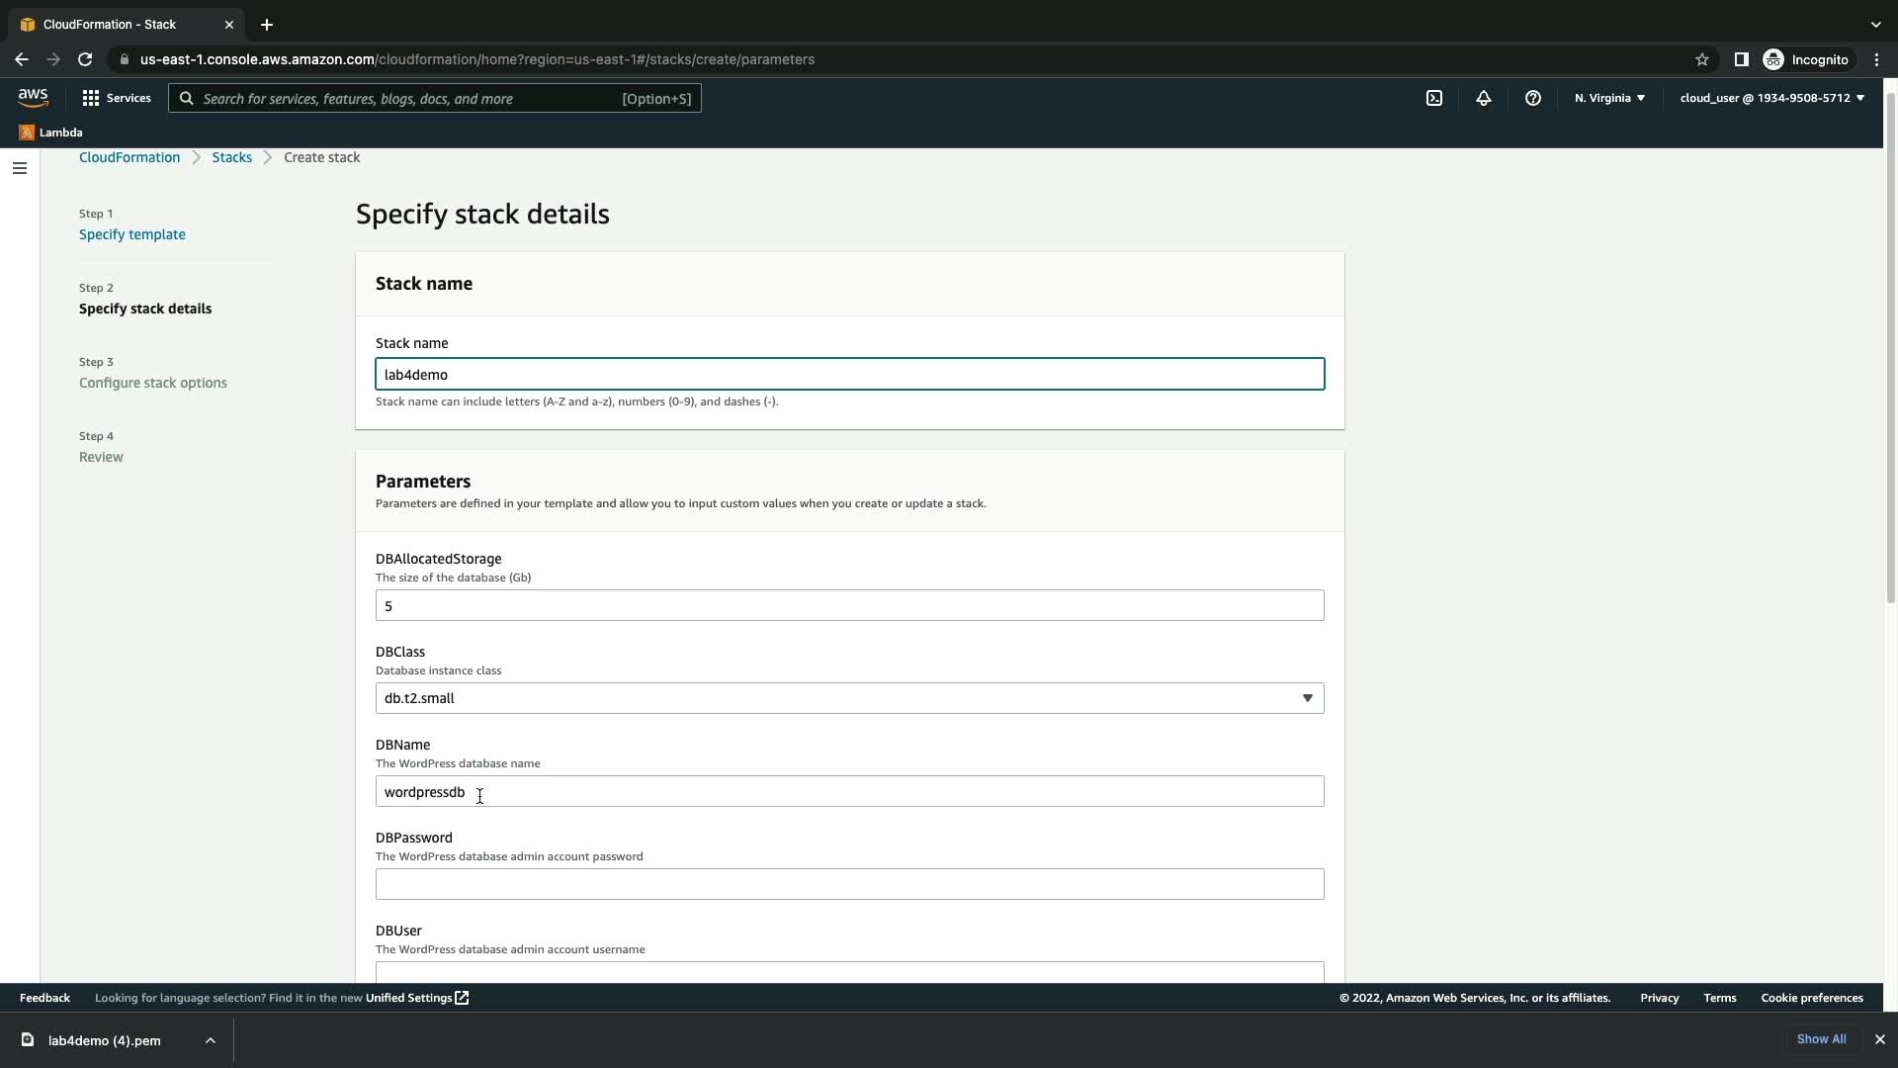This screenshot has height=1068, width=1898.
Task: Toggle the side navigation hamburger menu
Action: pyautogui.click(x=19, y=168)
